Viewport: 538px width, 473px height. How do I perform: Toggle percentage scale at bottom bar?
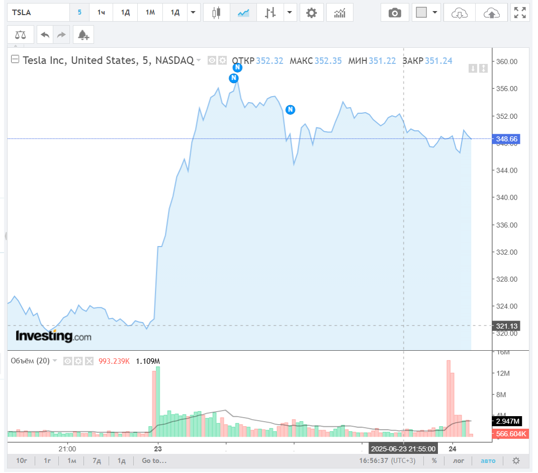434,460
